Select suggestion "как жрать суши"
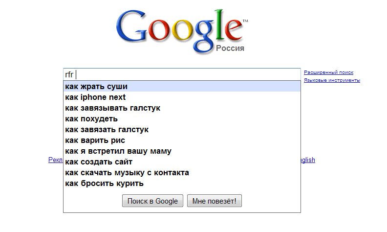Viewport: 387px width, 232px height. click(x=182, y=86)
